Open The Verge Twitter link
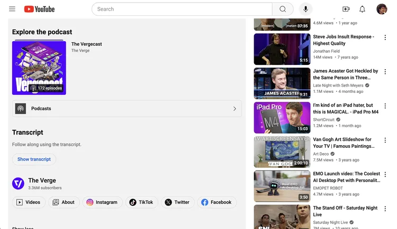397x229 pixels. click(x=177, y=202)
